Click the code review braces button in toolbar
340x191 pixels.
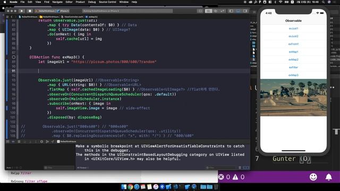200,11
